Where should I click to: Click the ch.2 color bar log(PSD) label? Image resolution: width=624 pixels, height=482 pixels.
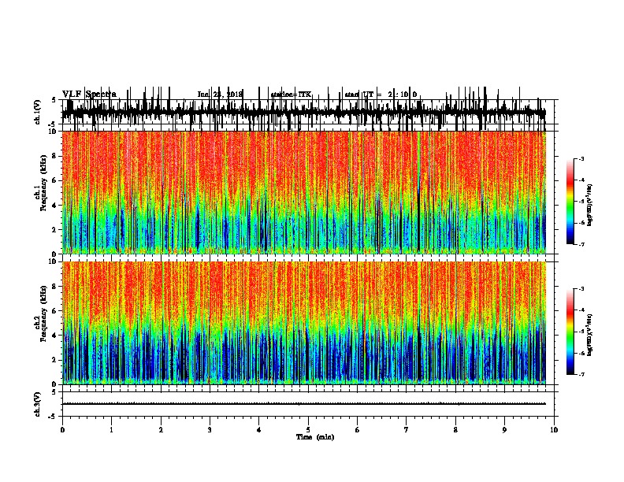(x=590, y=335)
